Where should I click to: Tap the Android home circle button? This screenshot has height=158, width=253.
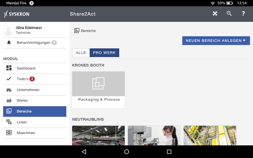tap(126, 152)
